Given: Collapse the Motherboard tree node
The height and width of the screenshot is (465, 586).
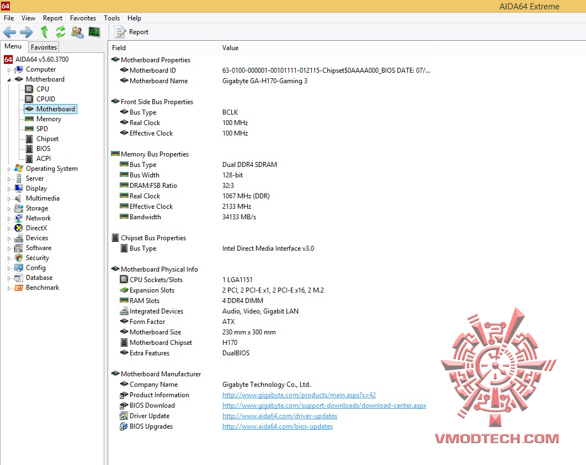Looking at the screenshot, I should [x=9, y=79].
